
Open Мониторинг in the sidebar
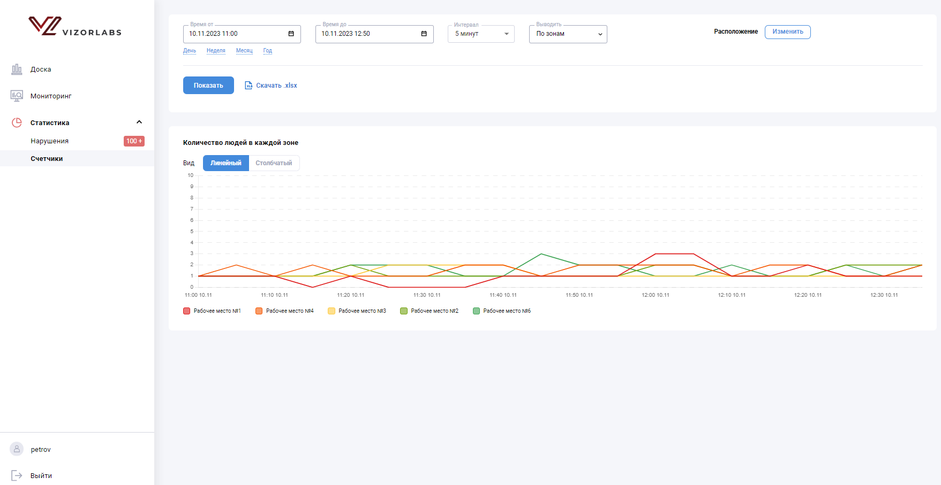point(51,96)
